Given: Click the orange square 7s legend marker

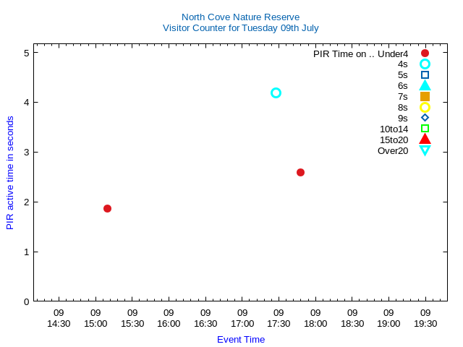Looking at the screenshot, I should click(x=425, y=96).
